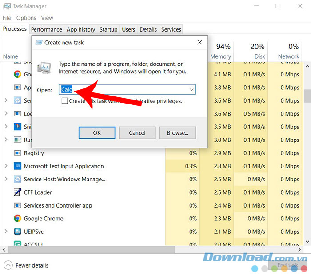
Task: Switch to the Services tab
Action: 171,30
